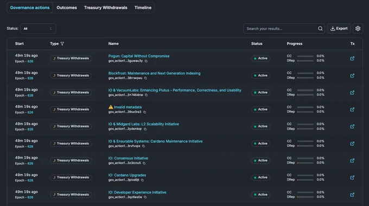Open IO: Cardano Upgrades link
The image size is (369, 206).
pyautogui.click(x=127, y=175)
